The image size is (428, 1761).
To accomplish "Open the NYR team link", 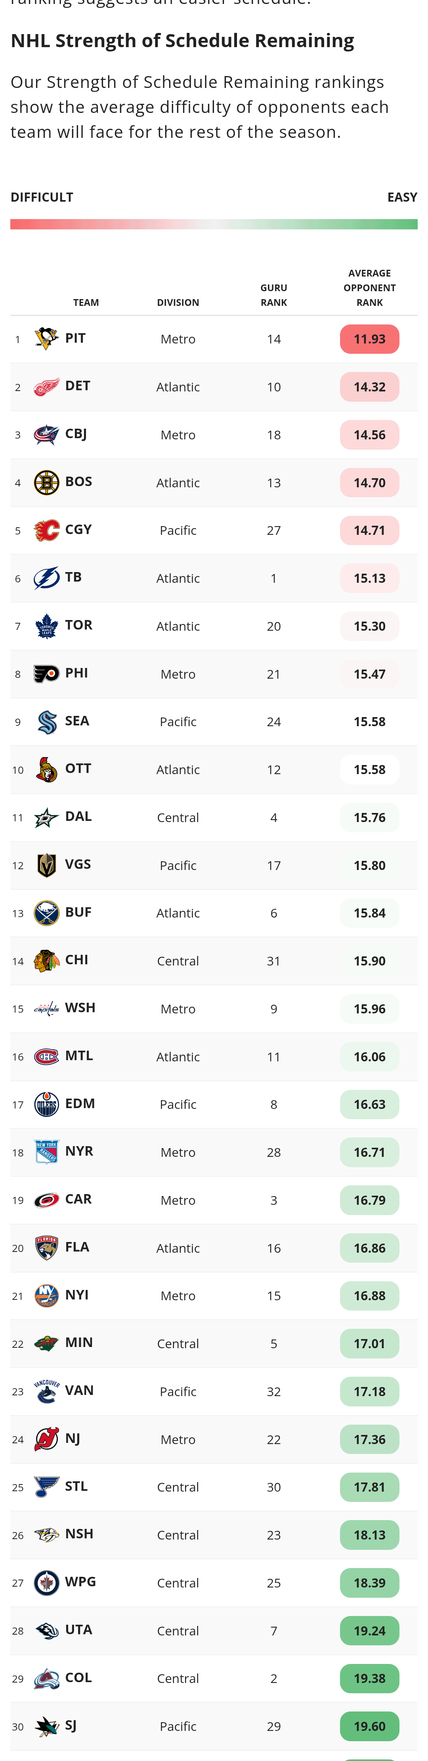I will click(x=78, y=1151).
